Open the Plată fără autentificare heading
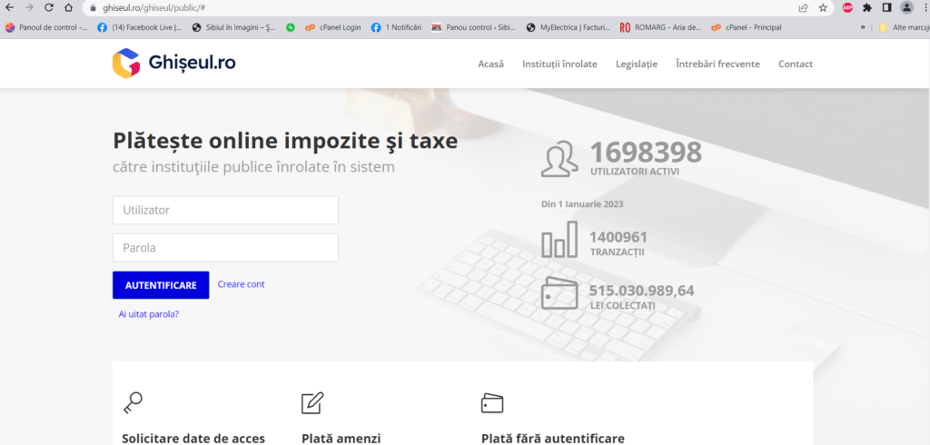 pos(553,439)
